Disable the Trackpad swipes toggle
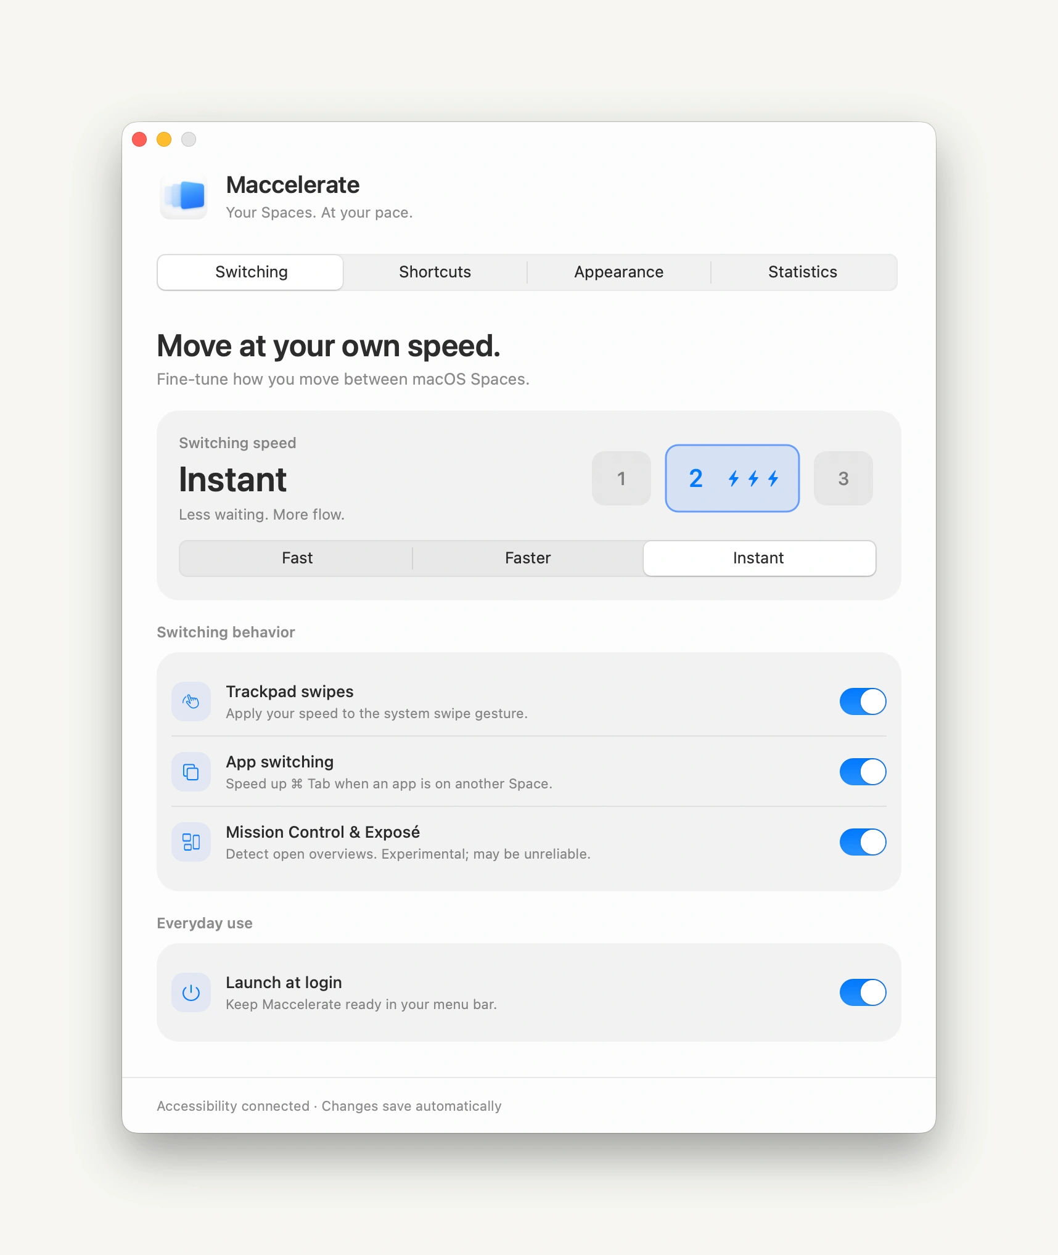 point(863,701)
